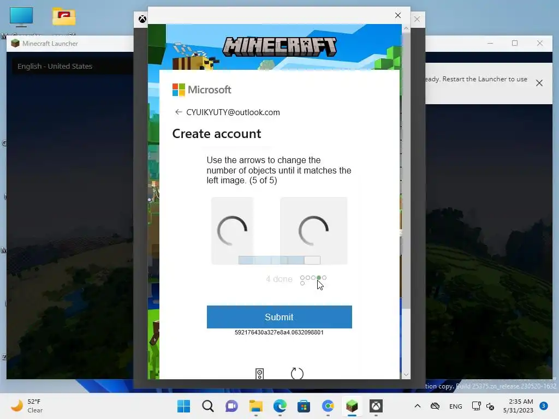
Task: Open Chrome from taskbar
Action: 328,406
